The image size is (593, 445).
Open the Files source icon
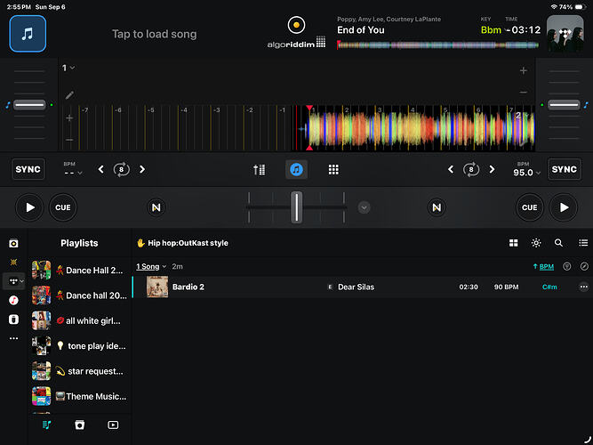(13, 320)
